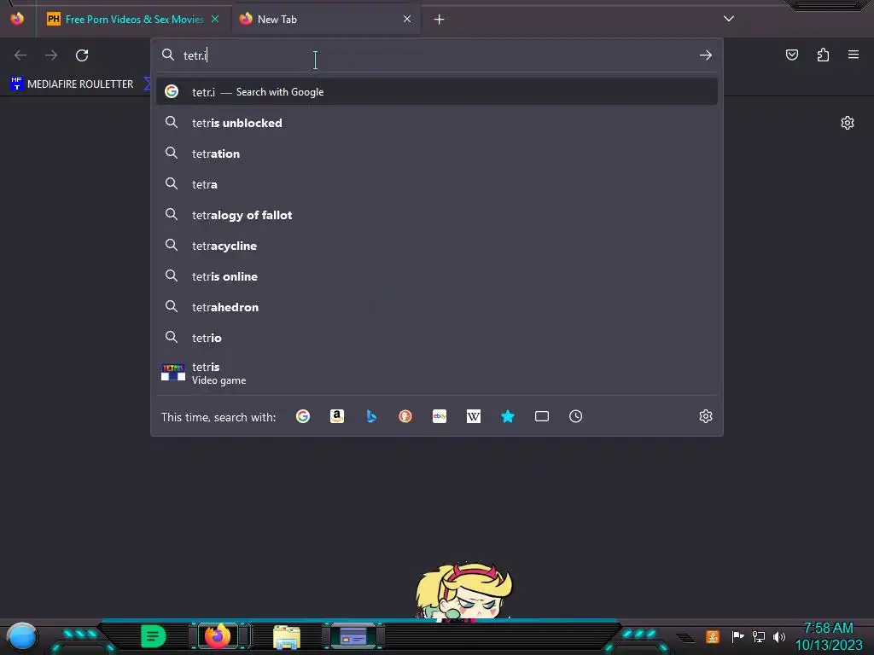Close the New Tab tab
The width and height of the screenshot is (874, 655).
coord(407,19)
